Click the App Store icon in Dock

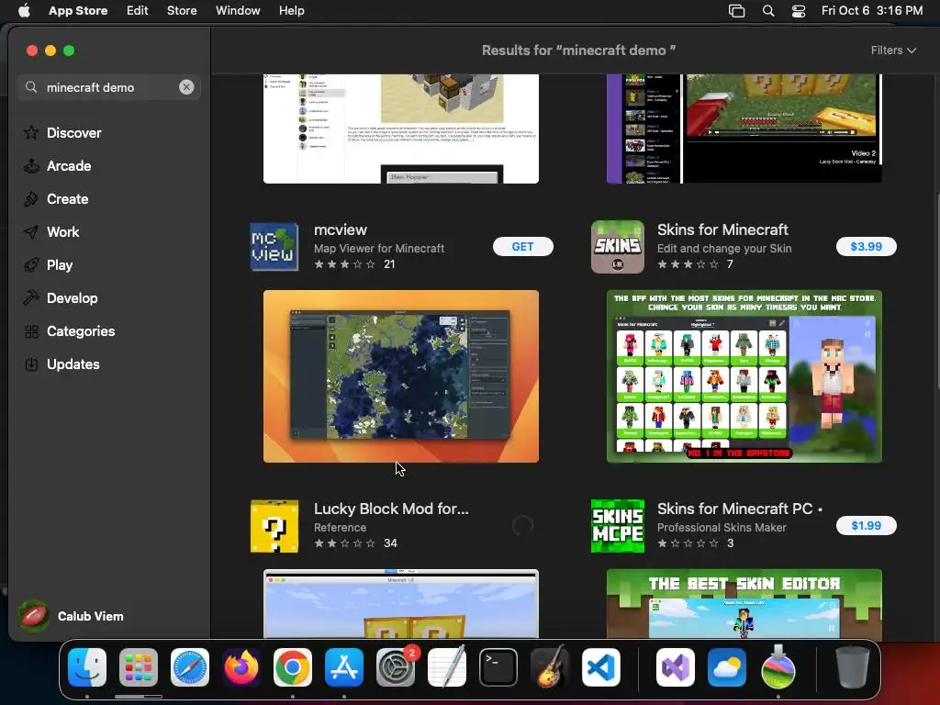(x=344, y=667)
